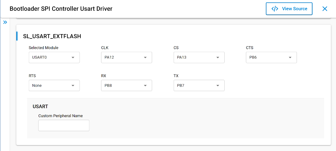Open the Selected Module USART0 dropdown
Image resolution: width=336 pixels, height=151 pixels.
(x=54, y=57)
